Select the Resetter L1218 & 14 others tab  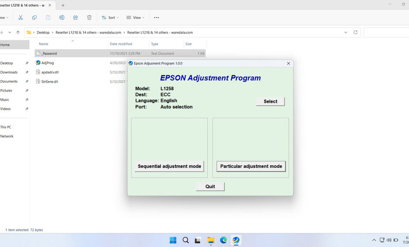click(x=22, y=5)
